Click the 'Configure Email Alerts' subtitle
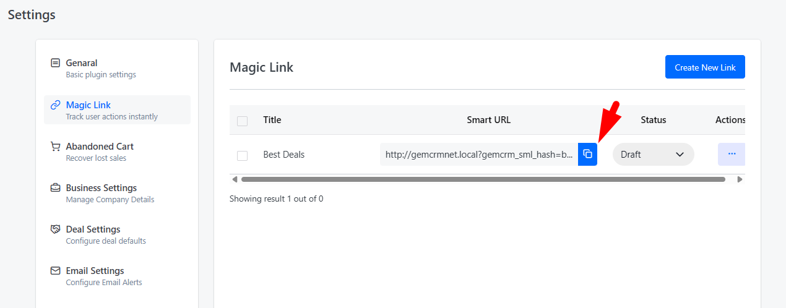786x308 pixels. point(104,282)
